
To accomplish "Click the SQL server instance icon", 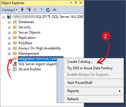I will point(9,17).
